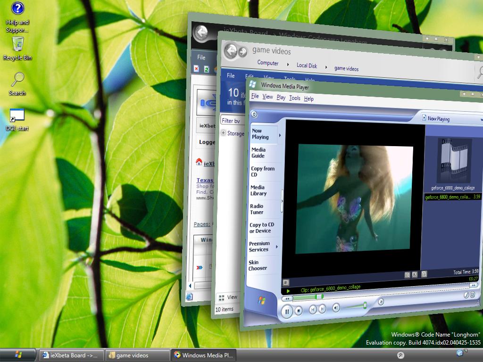Screen dimensions: 483x362
Task: Go back in the game videos window
Action: click(231, 50)
